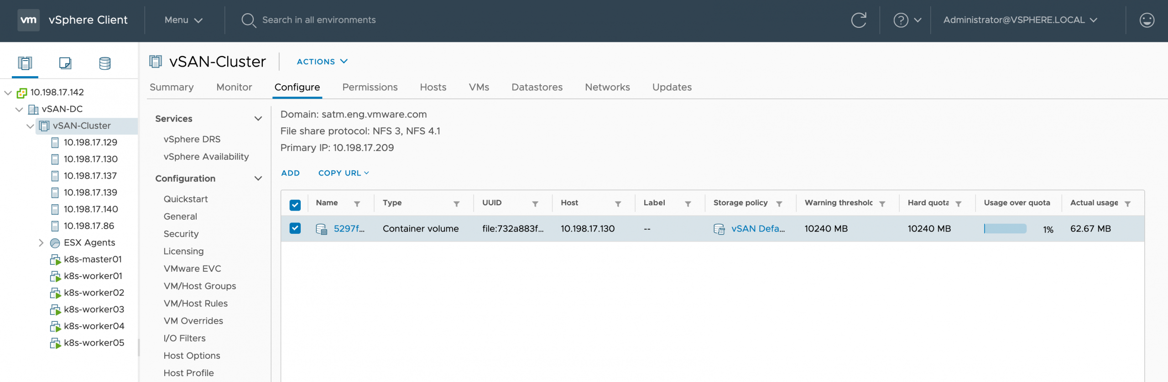Open the Permissions tab
This screenshot has height=382, width=1168.
(x=370, y=87)
